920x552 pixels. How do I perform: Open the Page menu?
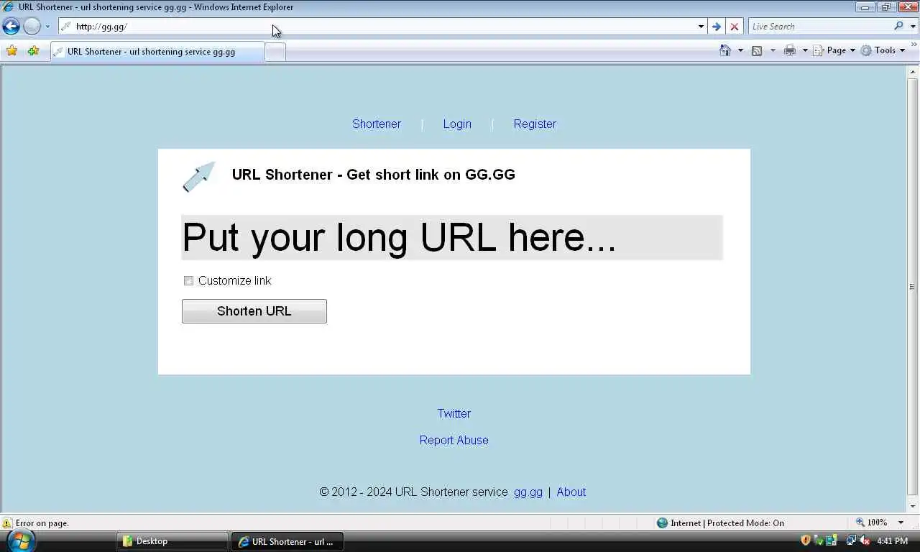pyautogui.click(x=834, y=50)
